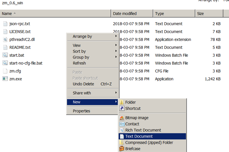Click the zm.cfg file icon
229x152 pixels.
(x=5, y=71)
